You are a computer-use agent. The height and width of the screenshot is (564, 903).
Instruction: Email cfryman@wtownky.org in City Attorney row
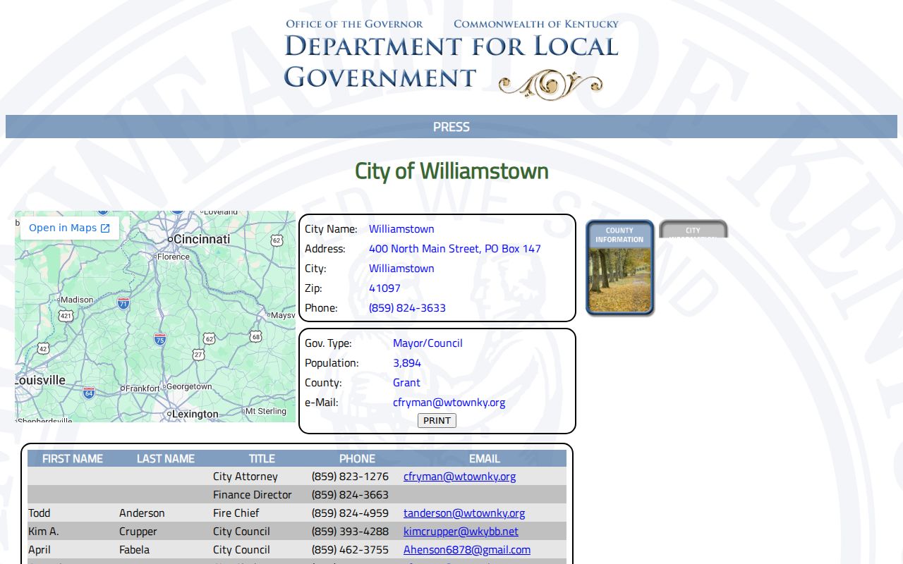click(x=459, y=477)
